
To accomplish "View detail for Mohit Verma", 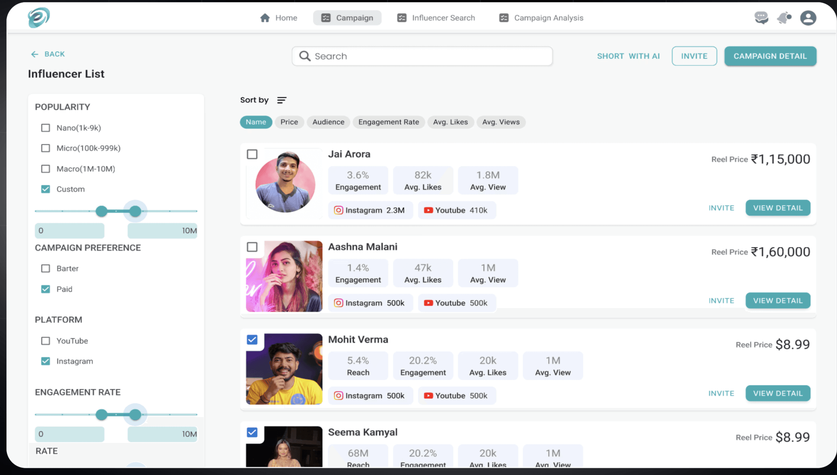I will coord(778,393).
